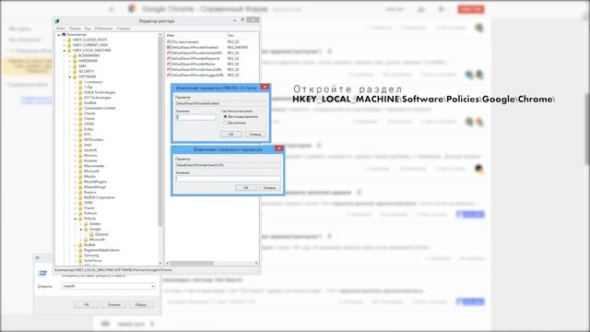
Task: Select the Realtek key in the tree
Action: point(89,245)
